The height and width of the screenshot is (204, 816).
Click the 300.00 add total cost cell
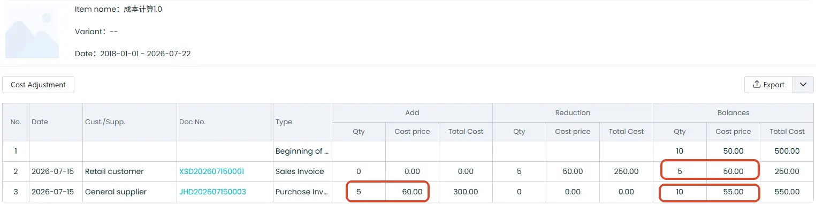pyautogui.click(x=466, y=192)
